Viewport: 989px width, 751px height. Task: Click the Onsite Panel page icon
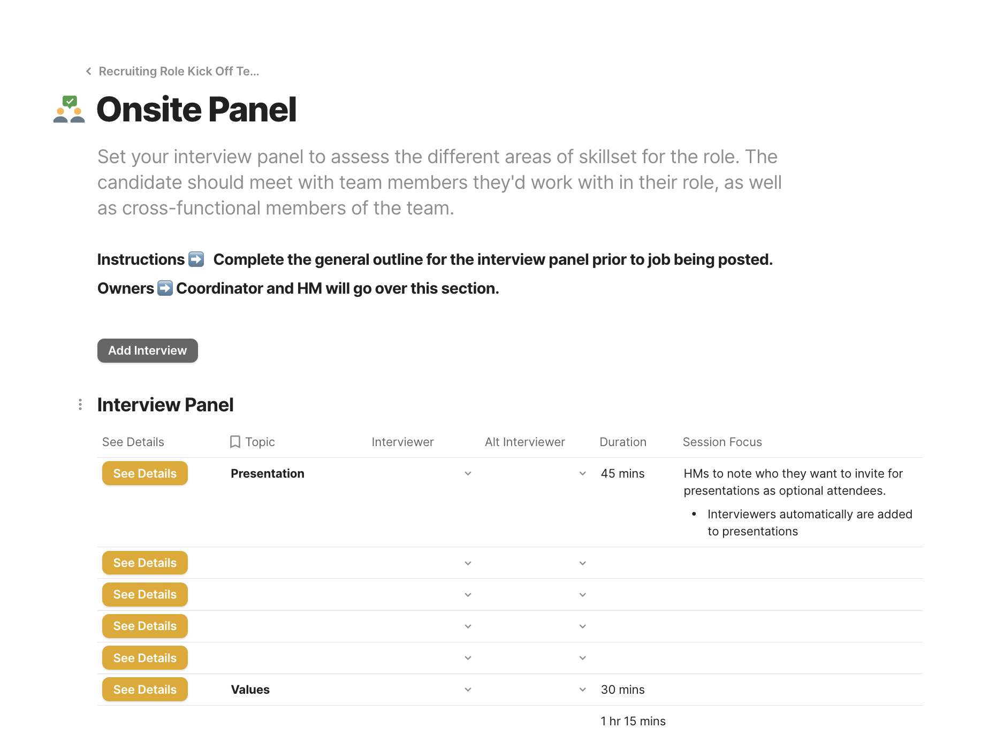click(69, 109)
